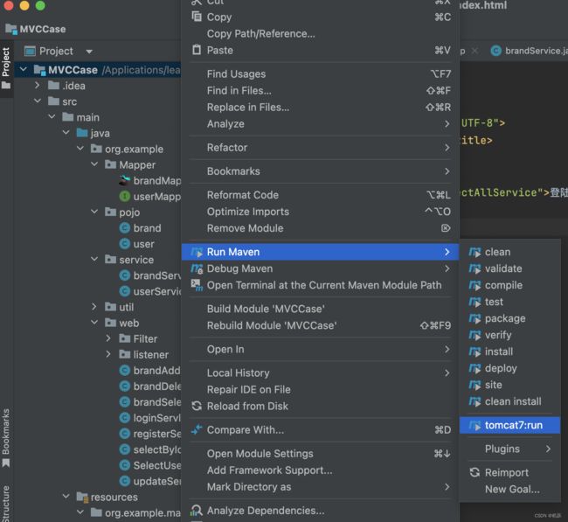568x522 pixels.
Task: Click the Analyze Dependencies icon
Action: (197, 511)
